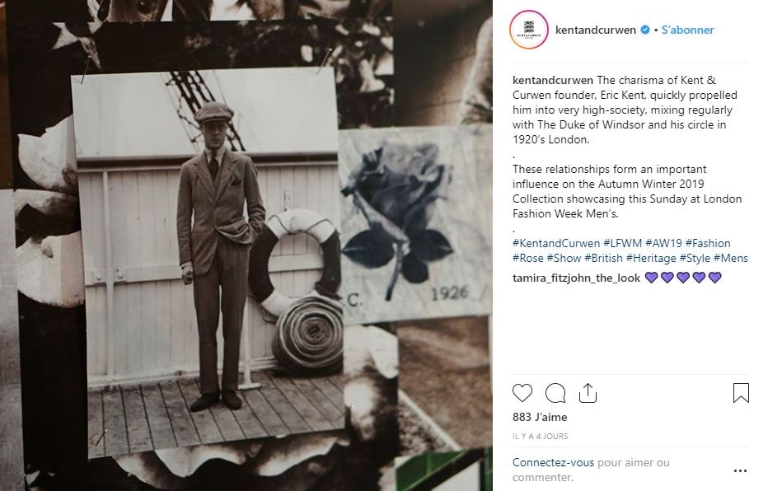Viewport: 768px width, 491px height.
Task: Open comments with the speech bubble icon
Action: pyautogui.click(x=555, y=393)
